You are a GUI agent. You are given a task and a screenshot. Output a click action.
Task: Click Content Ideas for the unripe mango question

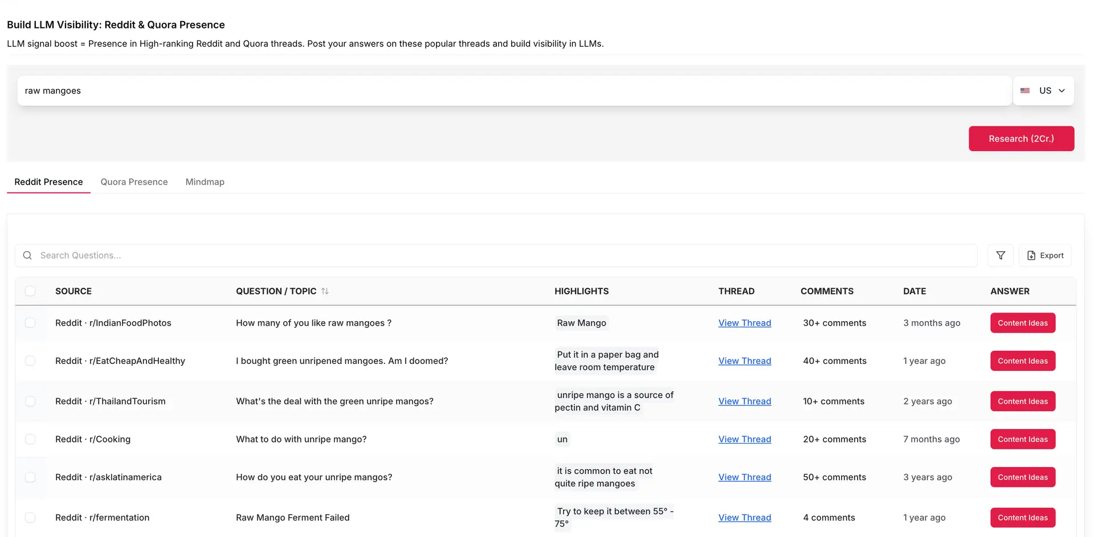pyautogui.click(x=1022, y=439)
